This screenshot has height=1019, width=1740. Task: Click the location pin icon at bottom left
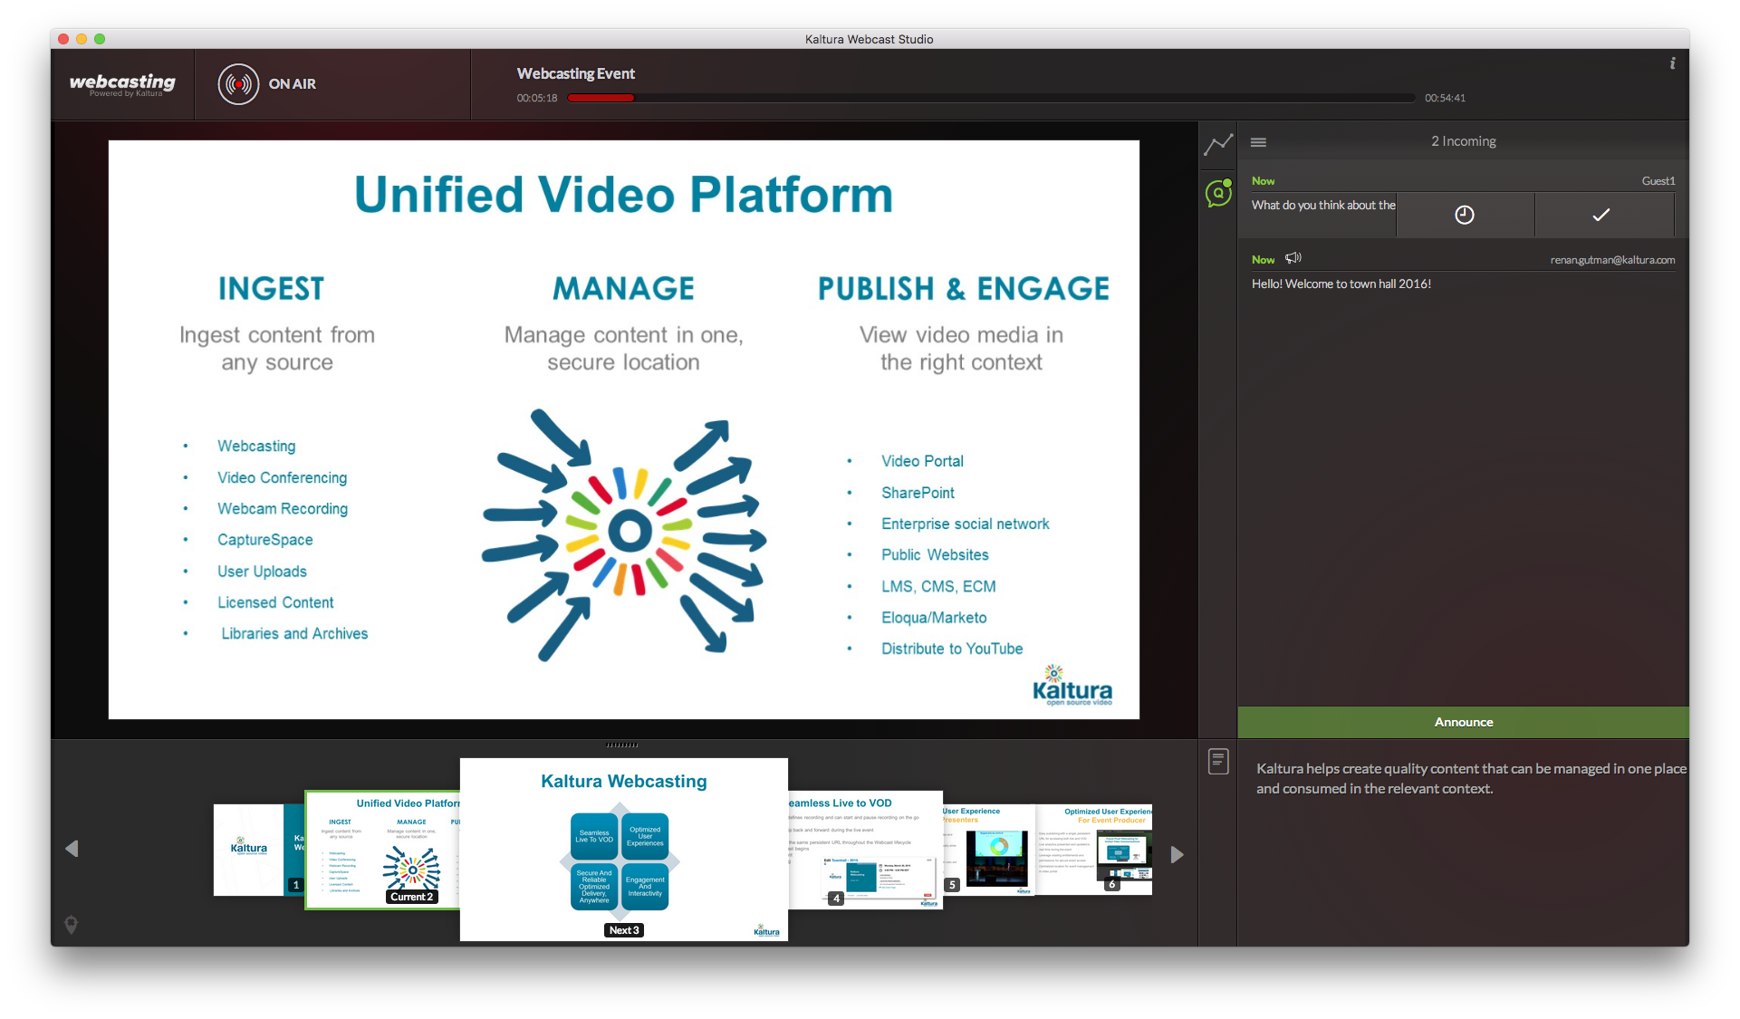point(72,924)
